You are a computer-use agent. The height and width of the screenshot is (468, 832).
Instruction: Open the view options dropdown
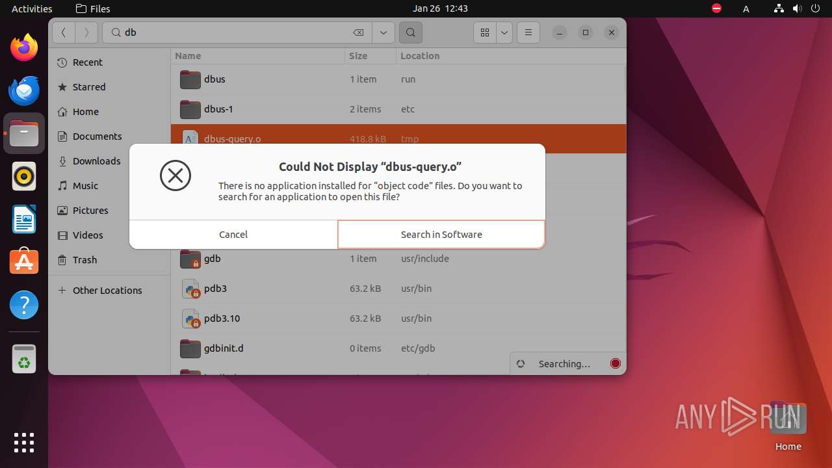[504, 32]
